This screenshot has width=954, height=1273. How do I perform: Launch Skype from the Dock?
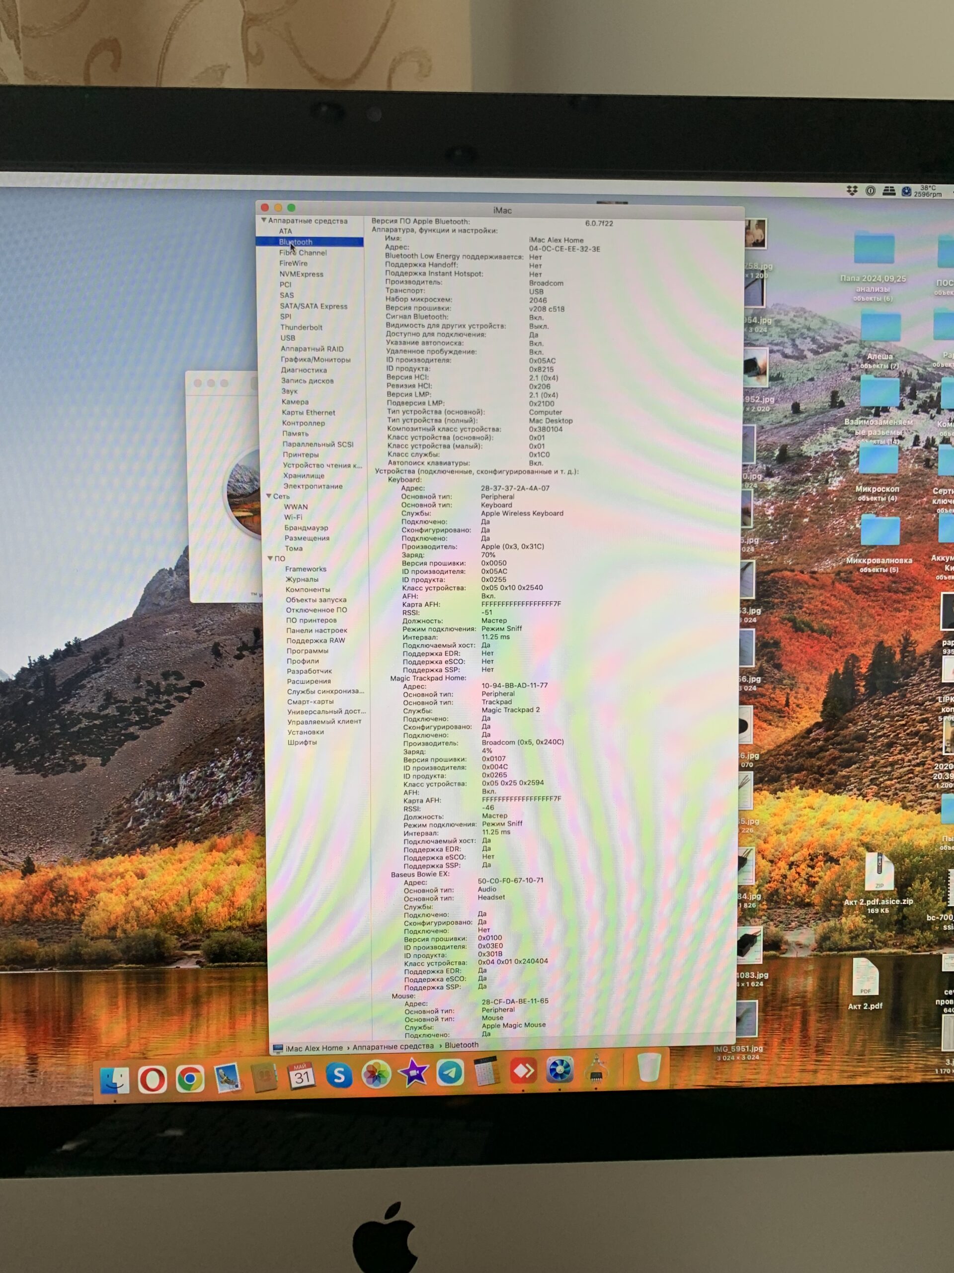coord(339,1075)
